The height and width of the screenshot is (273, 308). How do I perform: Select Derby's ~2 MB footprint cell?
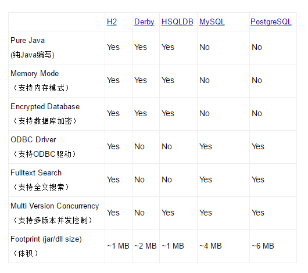(x=145, y=246)
